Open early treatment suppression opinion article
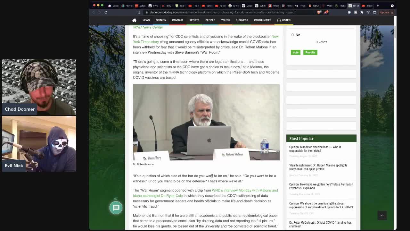This screenshot has width=410, height=231. coord(321,205)
